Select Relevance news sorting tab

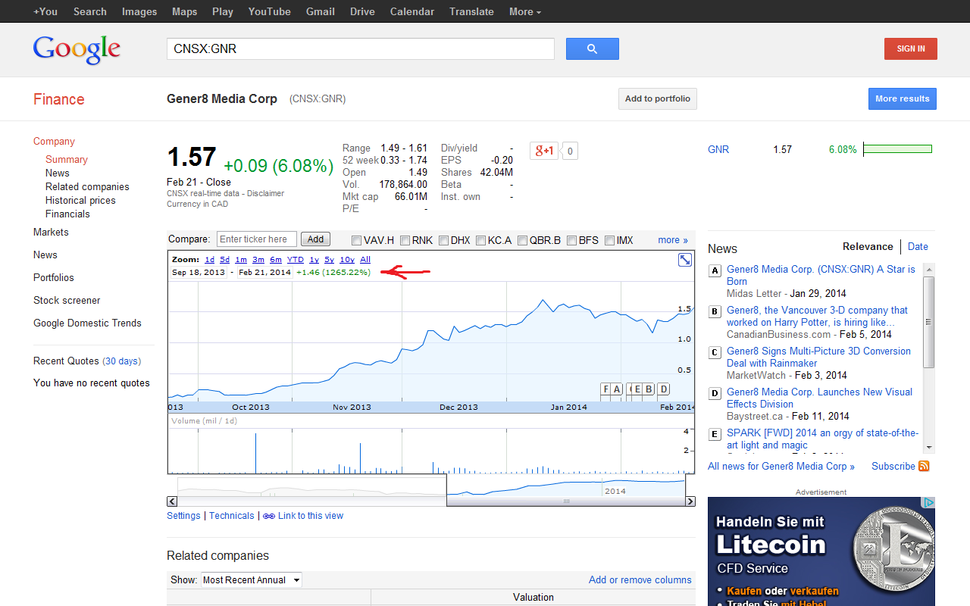pyautogui.click(x=868, y=246)
